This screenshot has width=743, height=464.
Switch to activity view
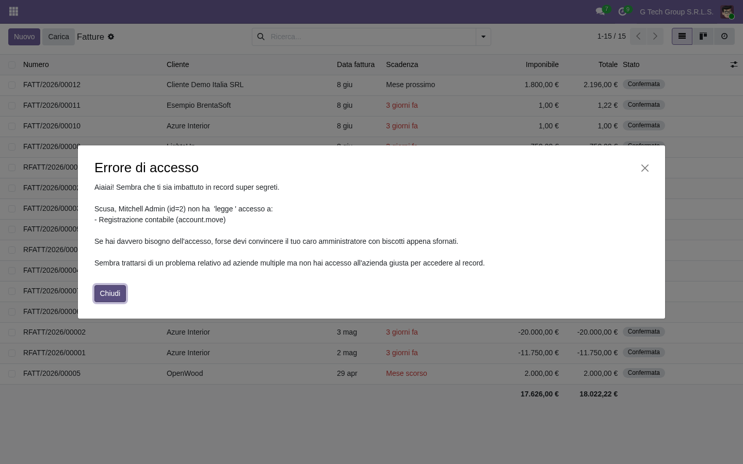point(724,36)
